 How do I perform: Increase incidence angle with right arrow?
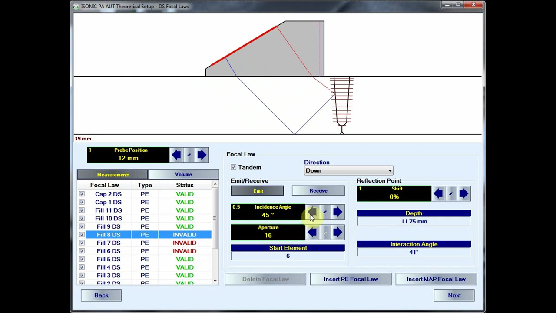coord(338,212)
